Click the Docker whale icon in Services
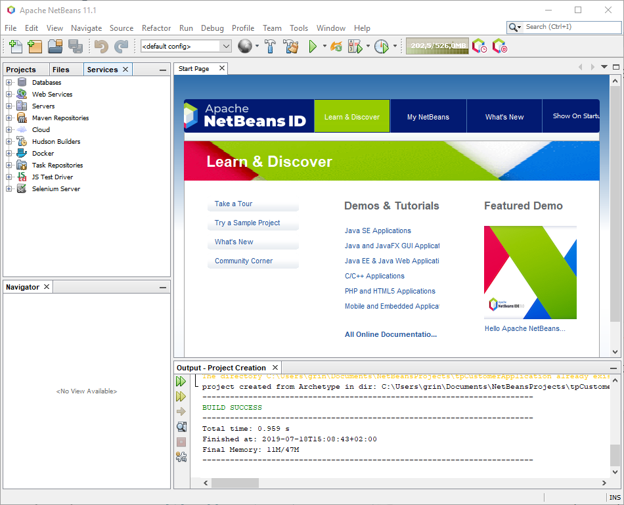 coord(22,153)
